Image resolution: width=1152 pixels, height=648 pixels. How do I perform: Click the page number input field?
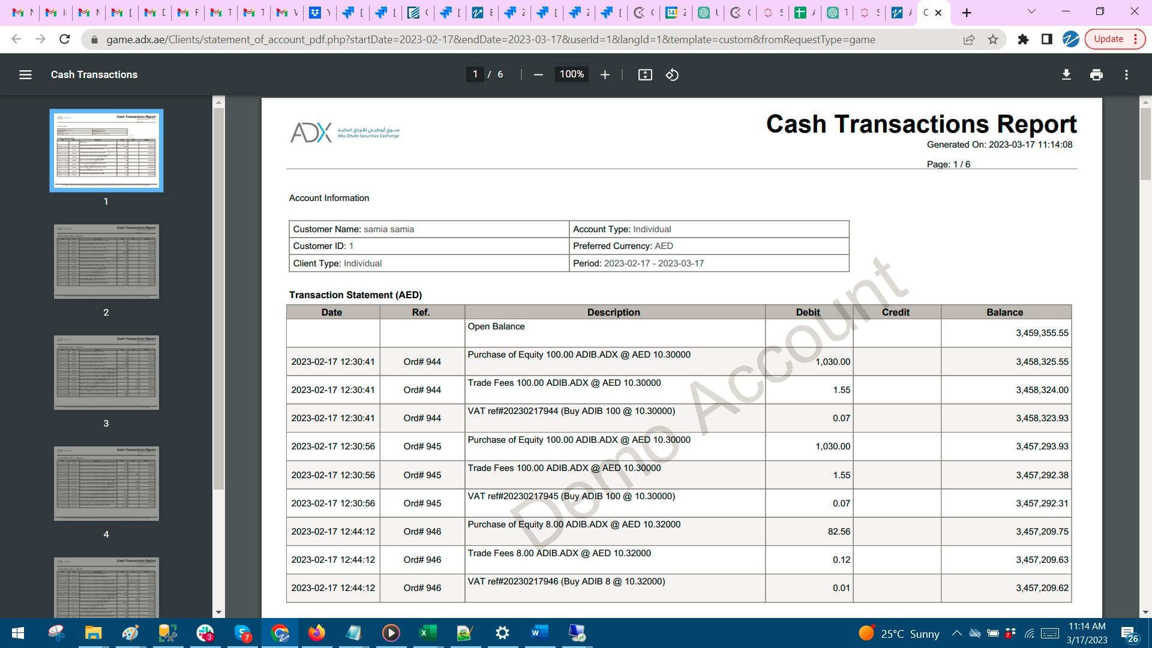tap(475, 74)
